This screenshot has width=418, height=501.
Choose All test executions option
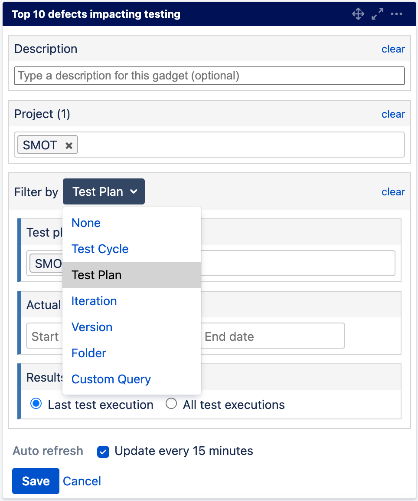point(171,403)
